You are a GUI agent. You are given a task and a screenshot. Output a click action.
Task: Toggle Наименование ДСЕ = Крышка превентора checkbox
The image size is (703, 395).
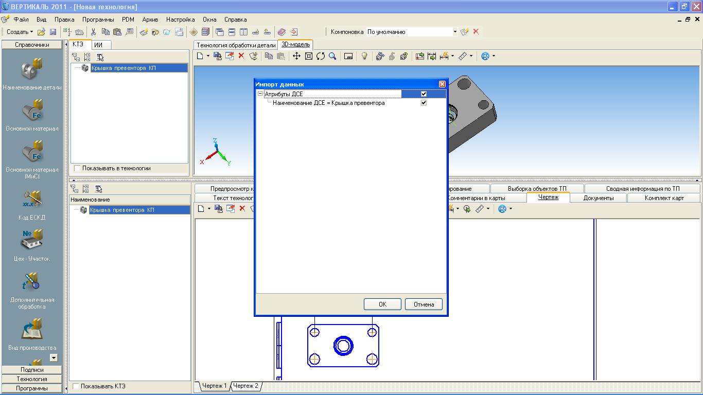coord(424,103)
